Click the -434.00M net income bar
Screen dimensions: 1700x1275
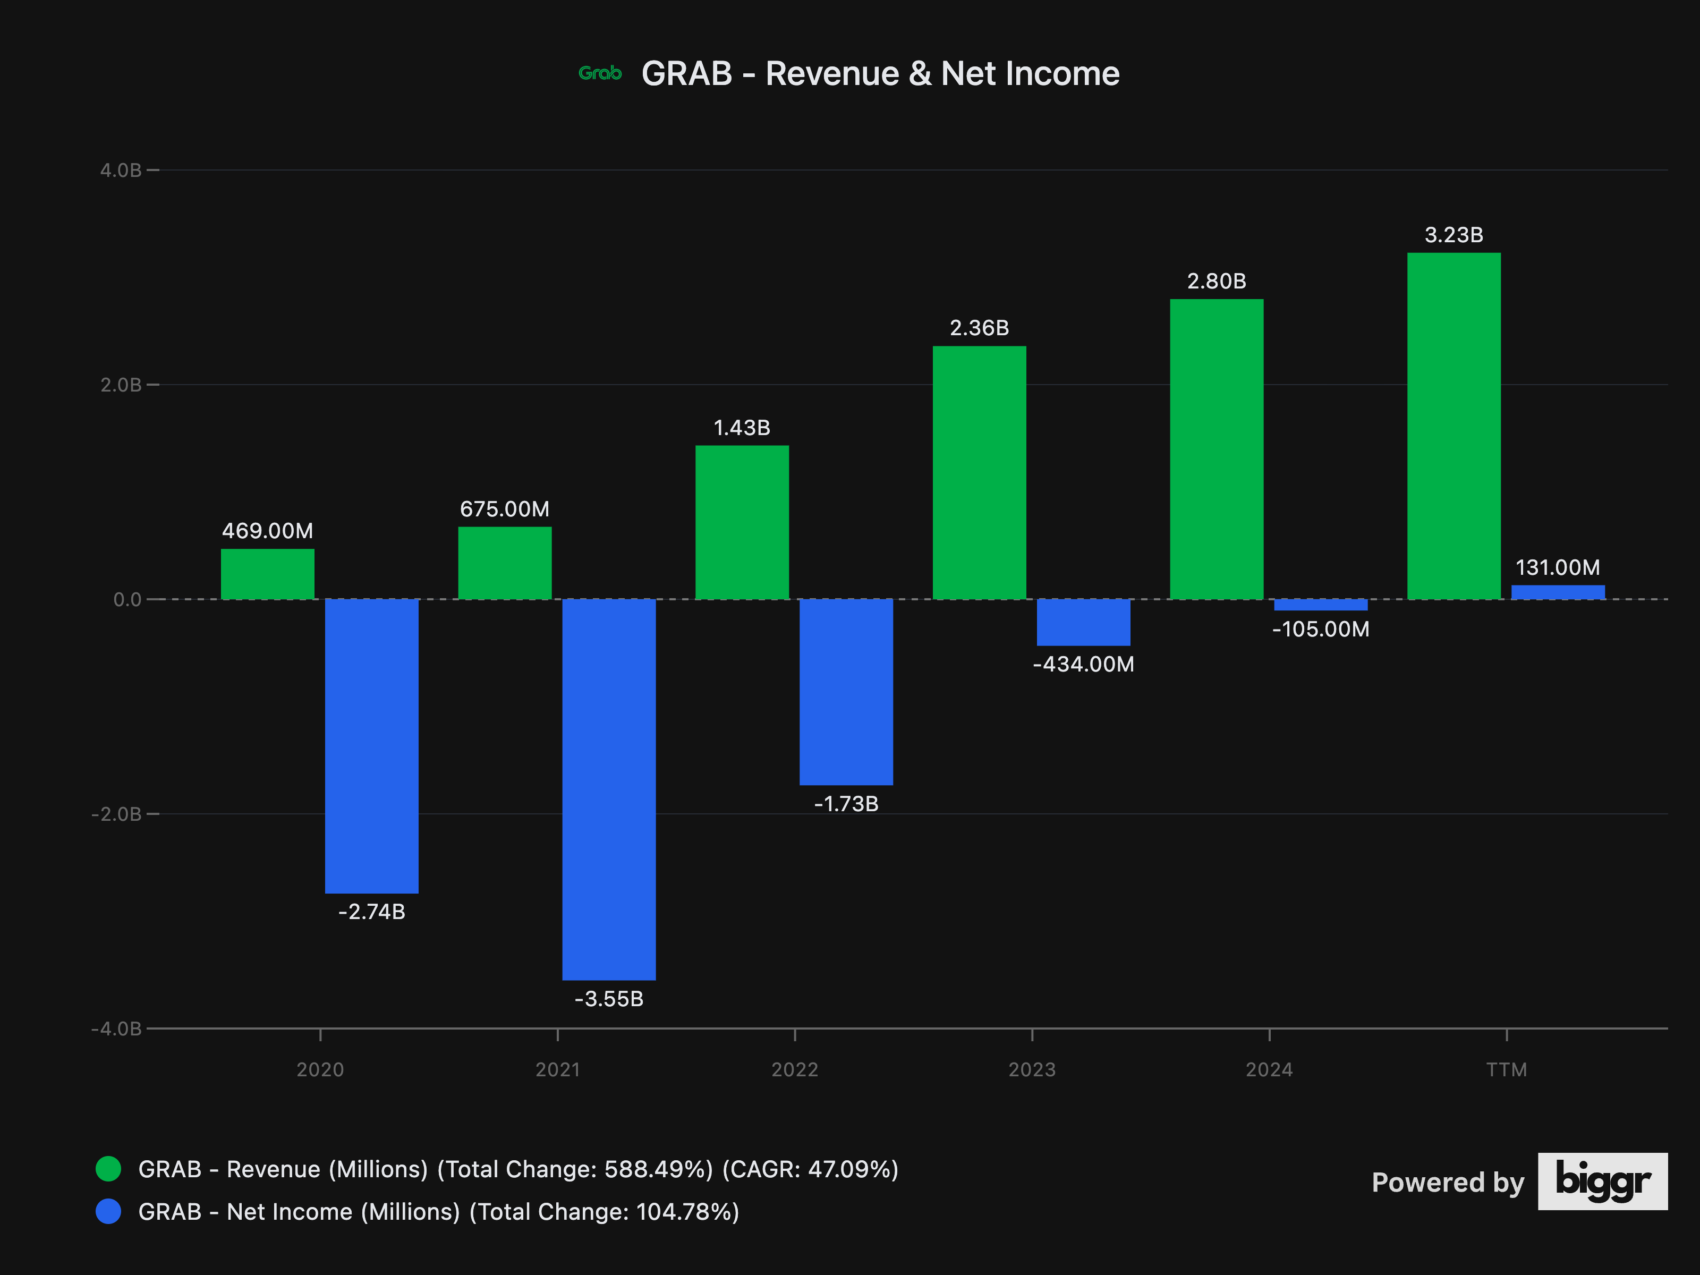1083,622
